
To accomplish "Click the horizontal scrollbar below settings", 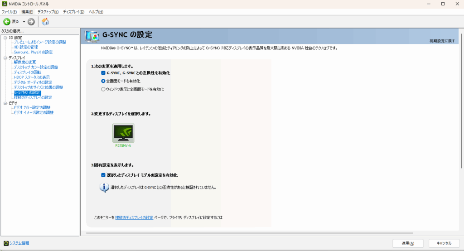I will pos(250,233).
